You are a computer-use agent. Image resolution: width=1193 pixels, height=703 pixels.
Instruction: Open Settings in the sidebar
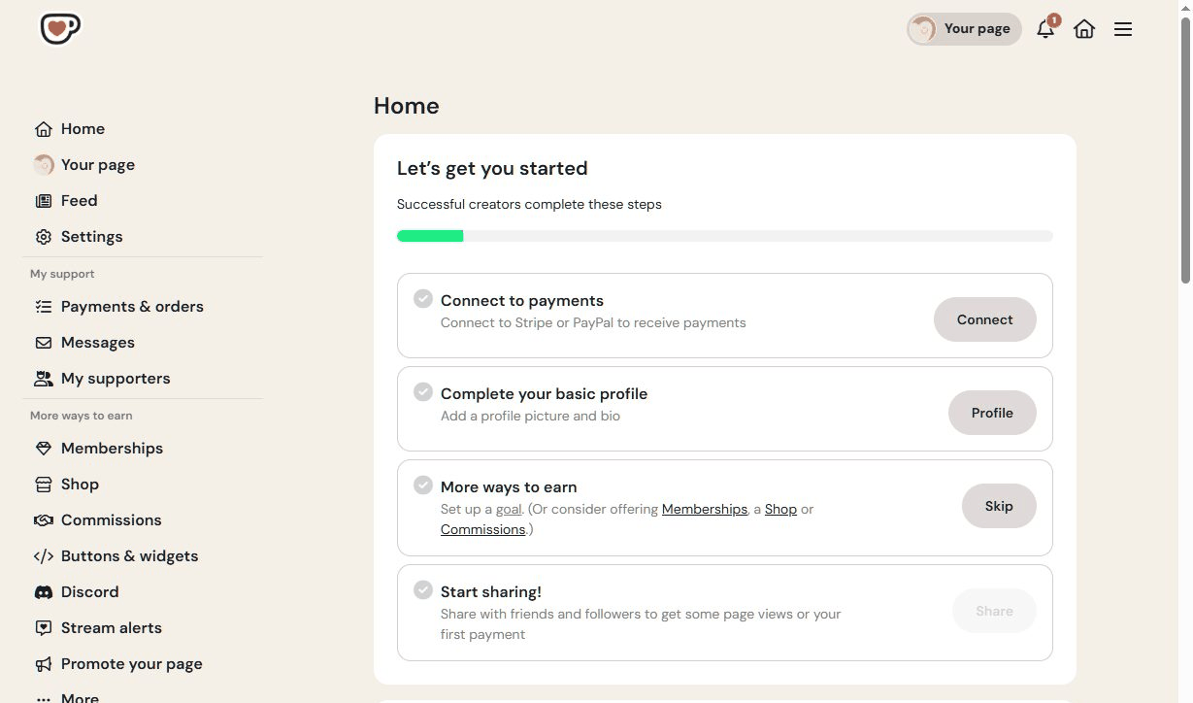pos(79,236)
